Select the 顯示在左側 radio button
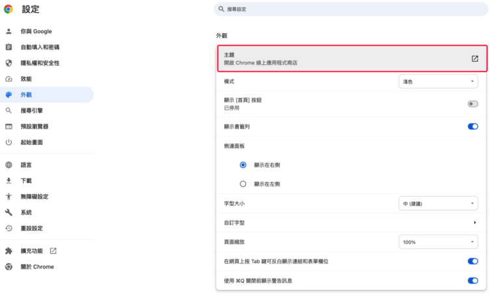500x302 pixels. (x=243, y=184)
